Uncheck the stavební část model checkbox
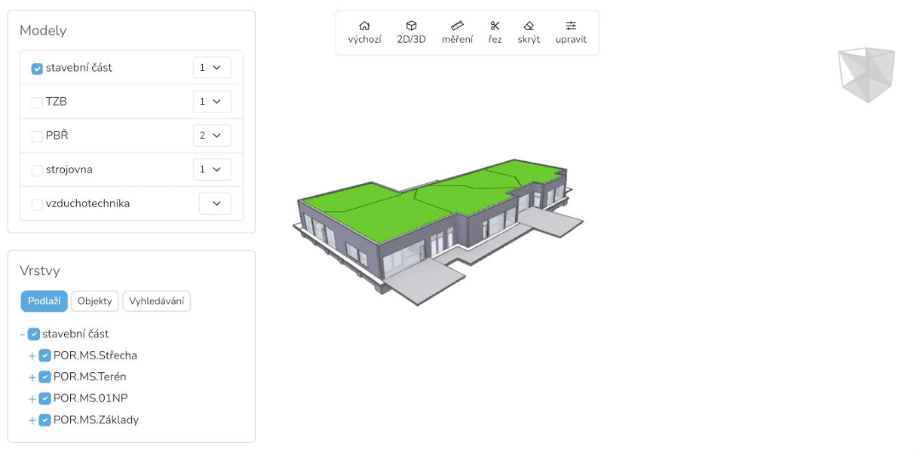 click(37, 69)
